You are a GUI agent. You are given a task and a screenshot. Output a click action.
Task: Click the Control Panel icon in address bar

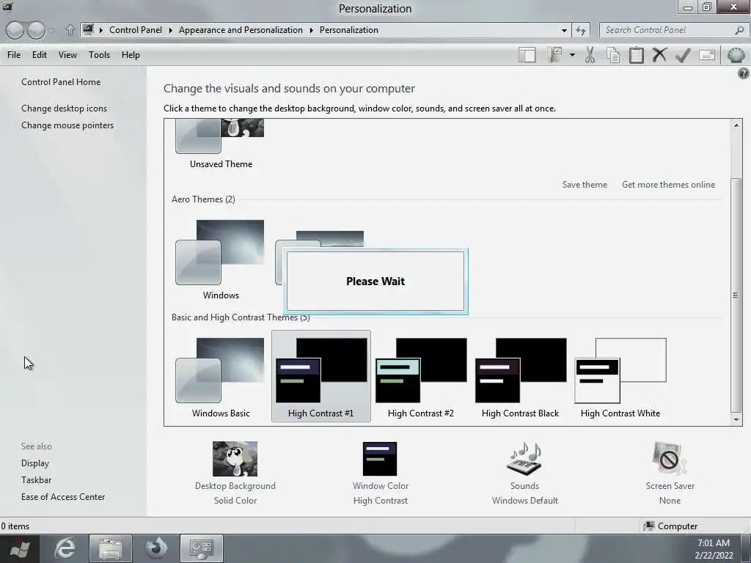click(88, 30)
